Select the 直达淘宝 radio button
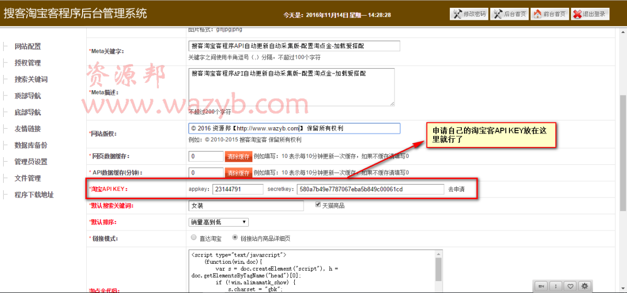The height and width of the screenshot is (293, 627). click(x=194, y=238)
